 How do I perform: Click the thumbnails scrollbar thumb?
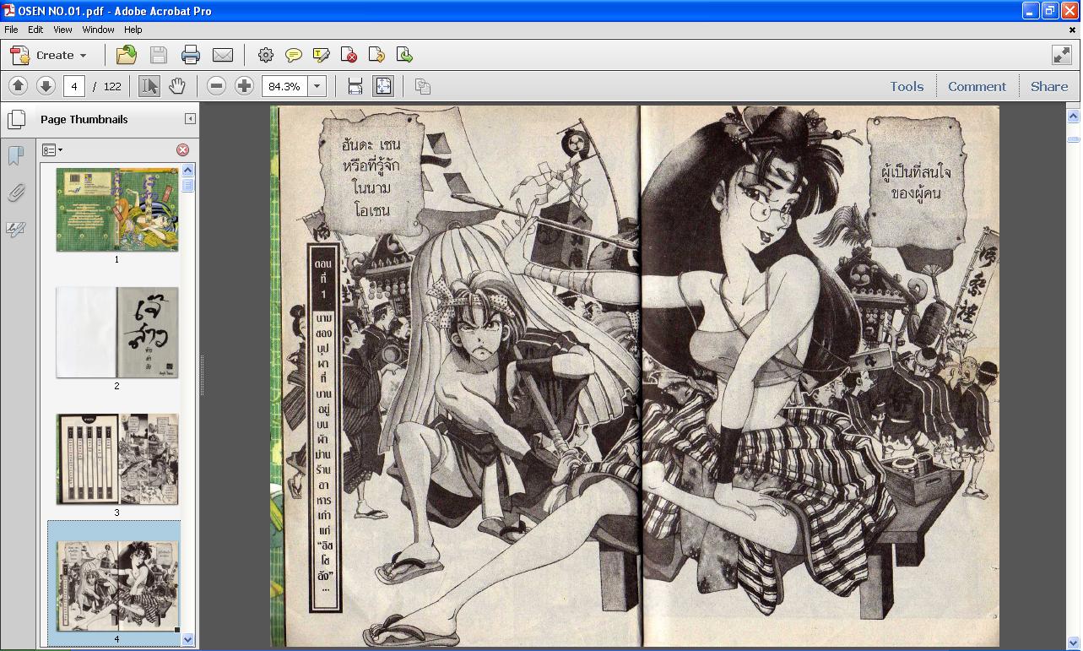point(188,185)
